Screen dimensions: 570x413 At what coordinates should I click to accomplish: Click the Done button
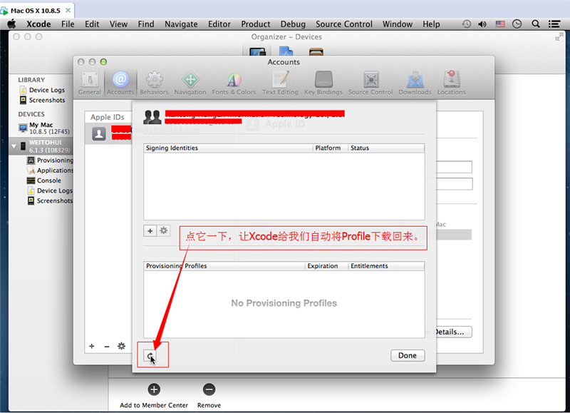pyautogui.click(x=408, y=355)
